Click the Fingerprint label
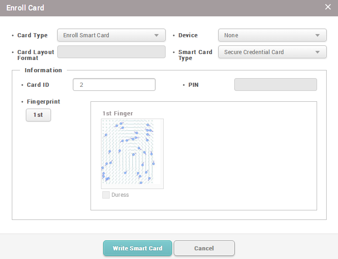This screenshot has width=338, height=259. pos(43,102)
